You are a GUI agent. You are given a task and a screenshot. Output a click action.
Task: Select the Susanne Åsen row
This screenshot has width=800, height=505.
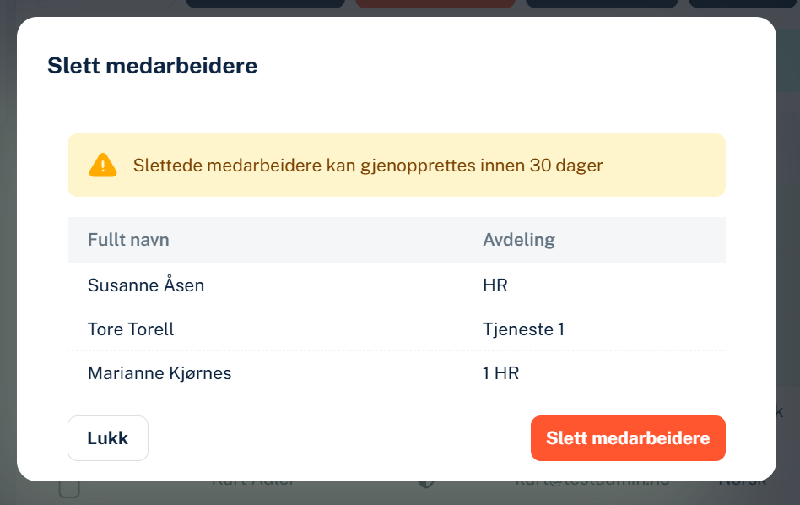click(x=396, y=285)
